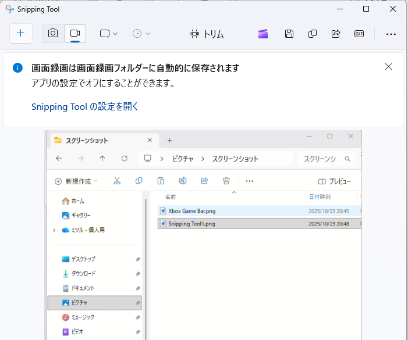Open ホーム in navigation pane

(x=73, y=201)
